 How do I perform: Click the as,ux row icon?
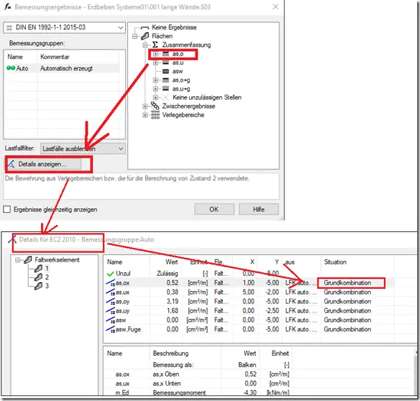point(111,292)
